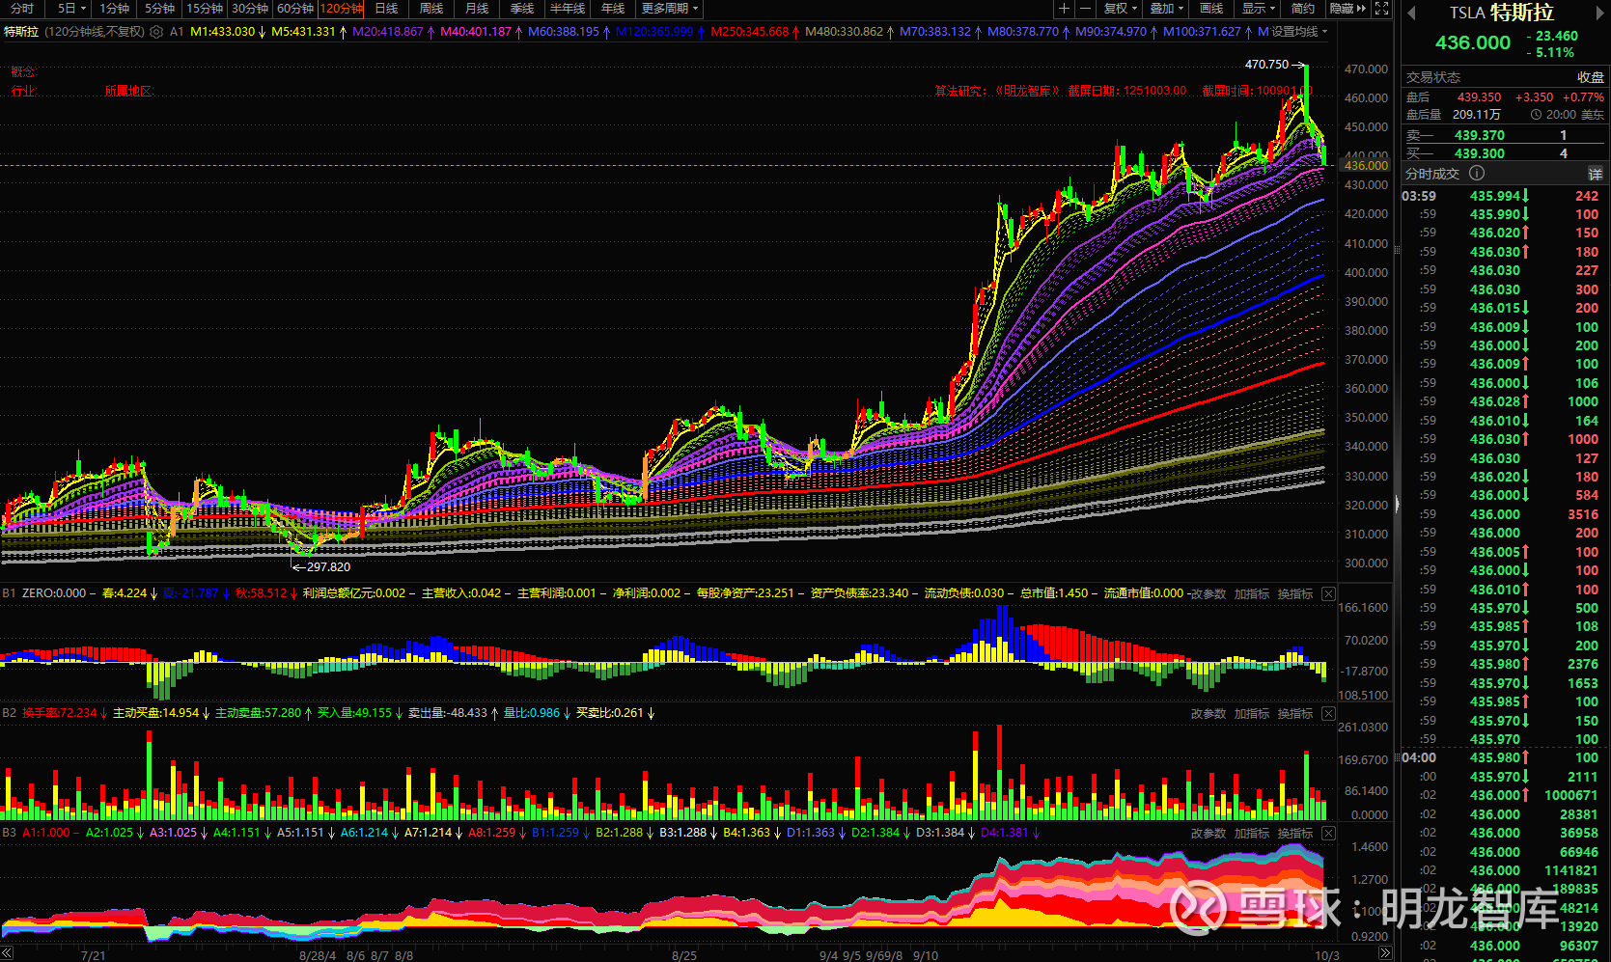
Task: Select the 60分钟 period tab
Action: coord(295,9)
